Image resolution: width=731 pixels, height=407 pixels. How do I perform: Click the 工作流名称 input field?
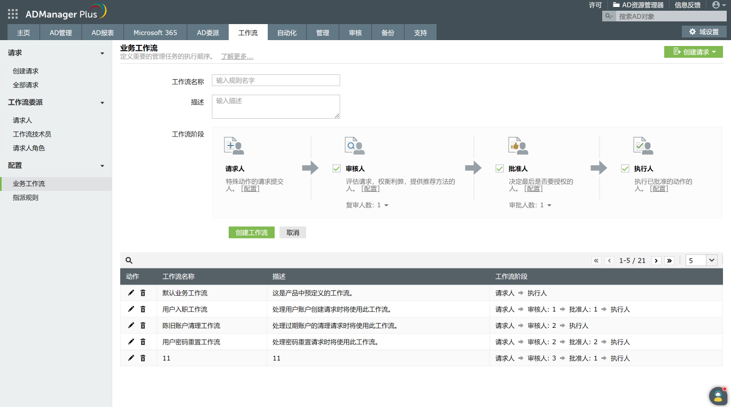[x=276, y=80]
